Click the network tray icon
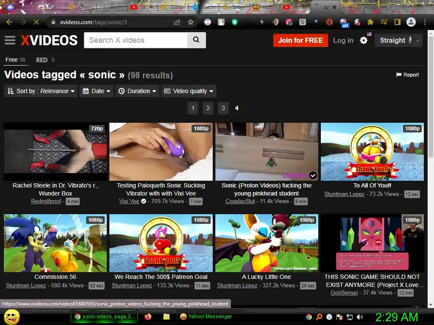 point(350,317)
